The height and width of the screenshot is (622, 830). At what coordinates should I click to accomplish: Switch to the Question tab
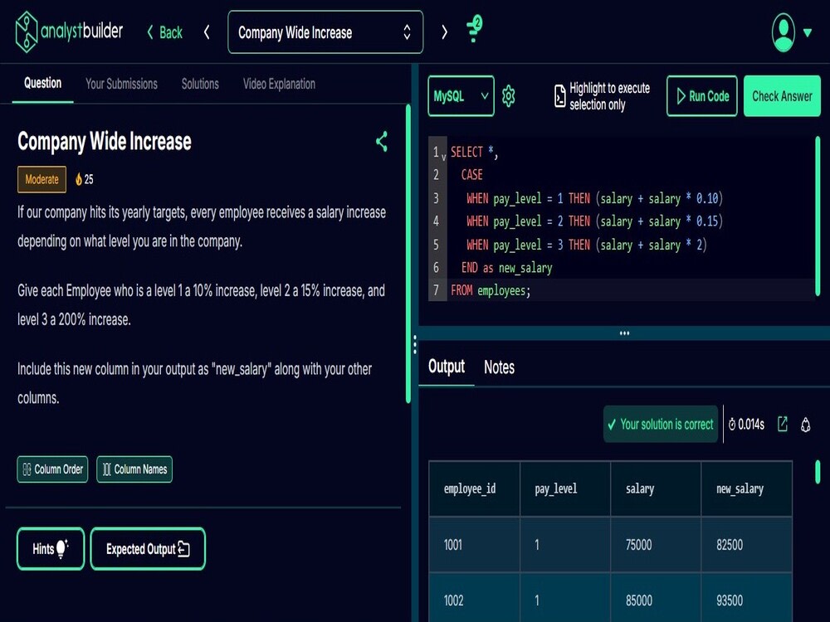click(x=43, y=83)
